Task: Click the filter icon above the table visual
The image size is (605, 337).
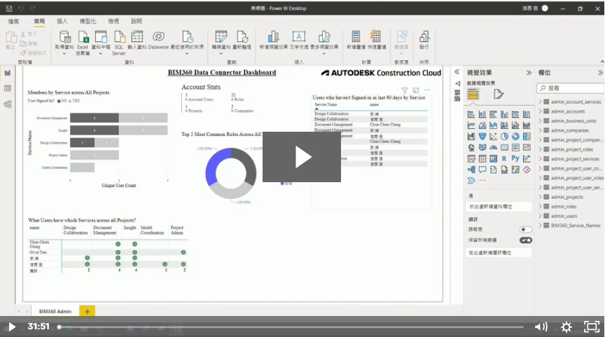Action: point(404,90)
